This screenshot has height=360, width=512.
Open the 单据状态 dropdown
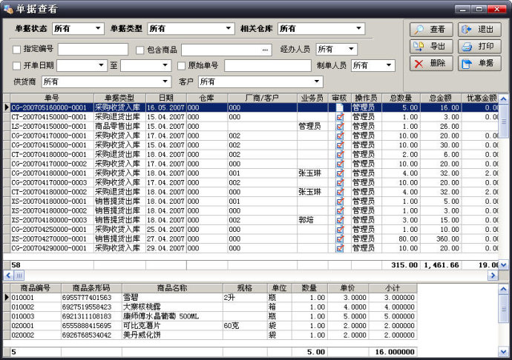[x=98, y=28]
